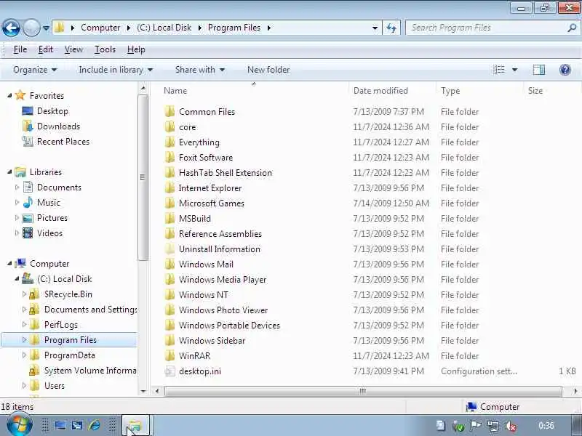Select the Everything folder icon
The height and width of the screenshot is (436, 582).
tap(170, 142)
